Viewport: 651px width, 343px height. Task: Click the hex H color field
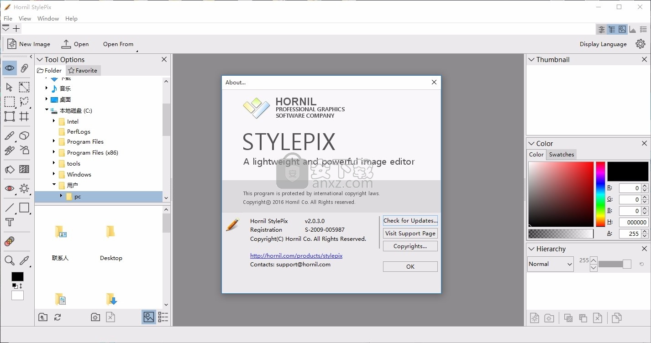coord(634,222)
